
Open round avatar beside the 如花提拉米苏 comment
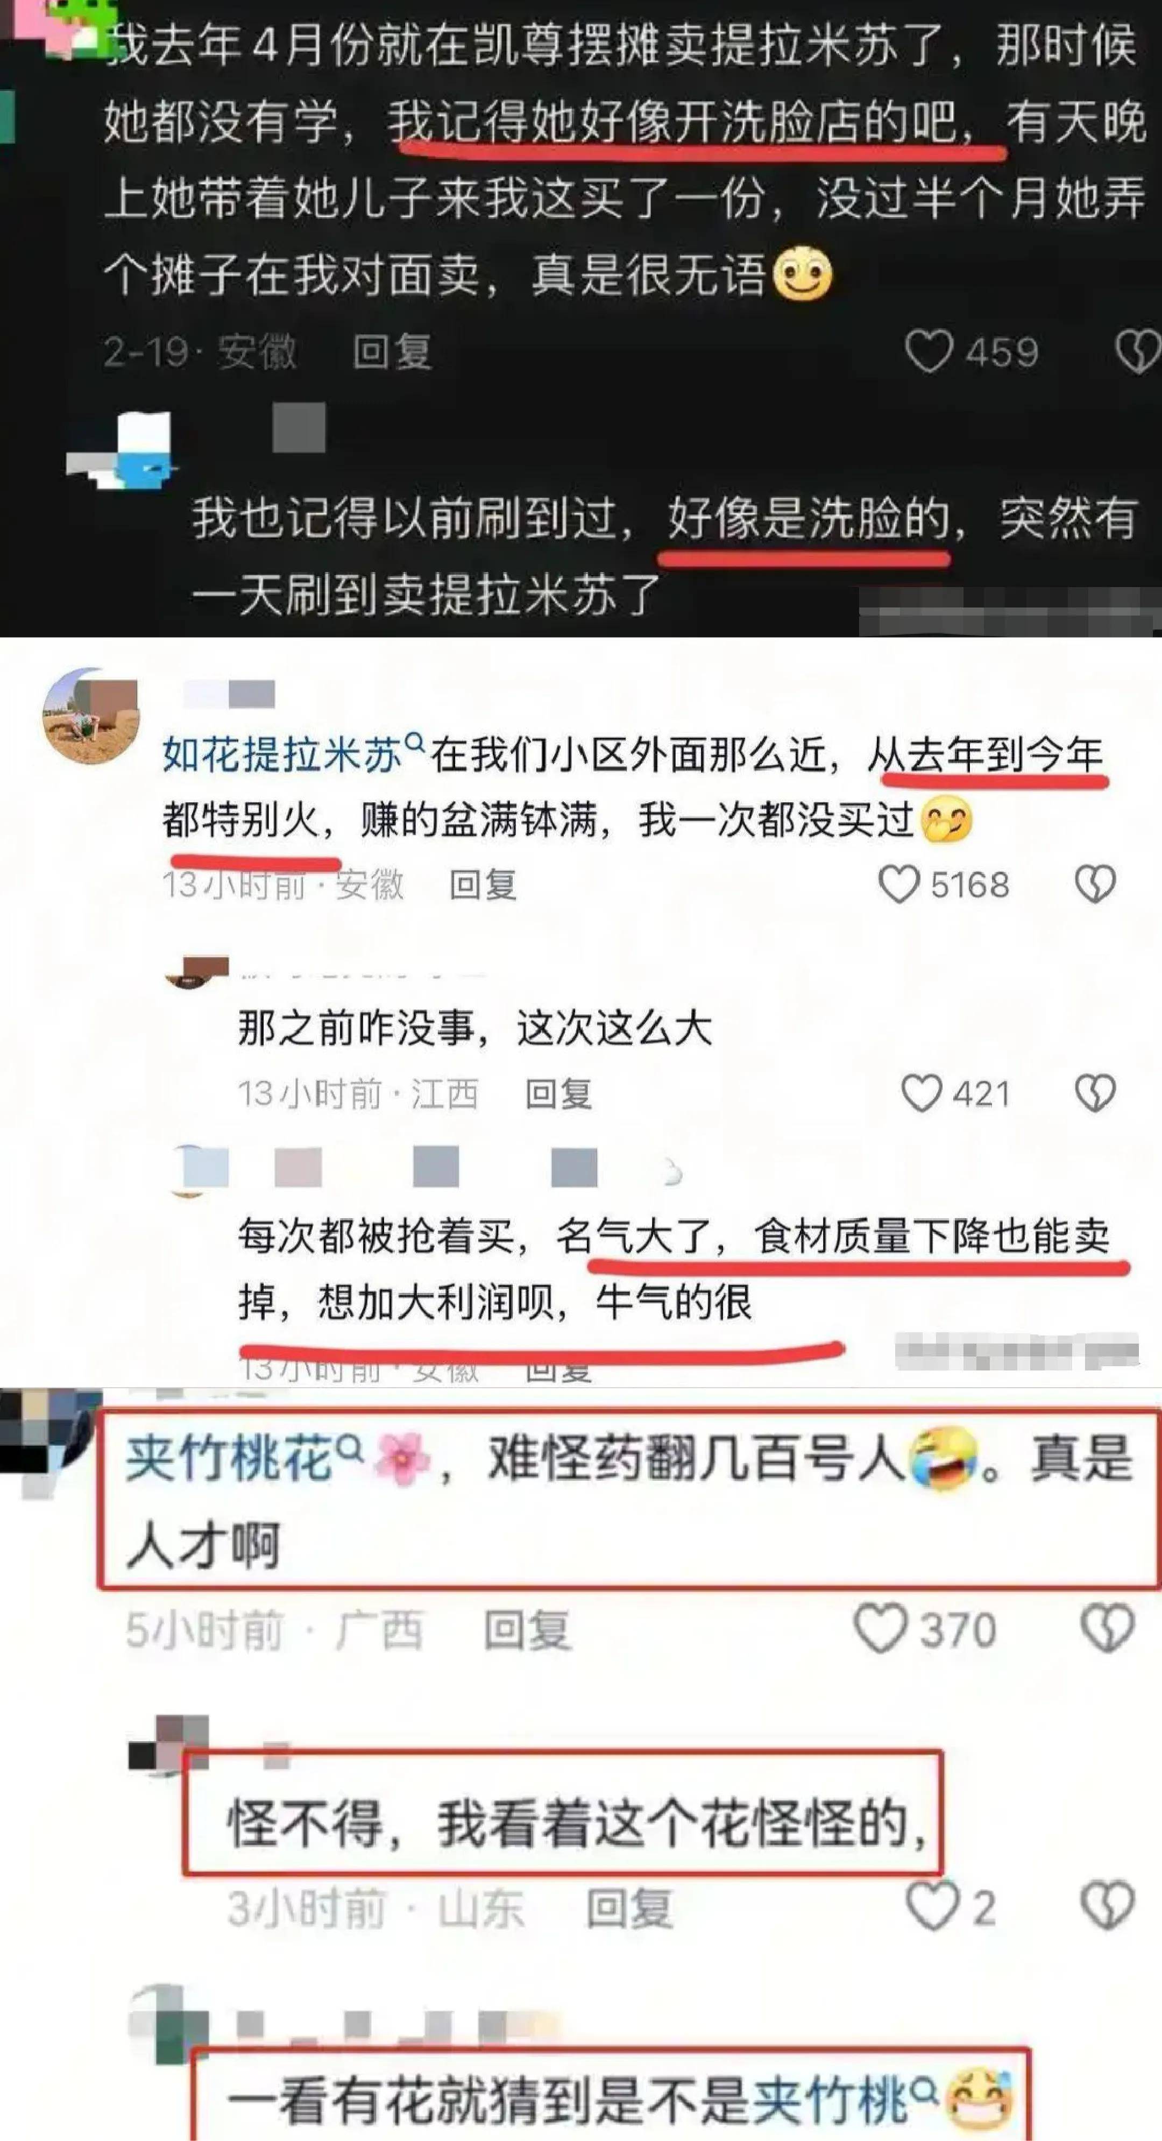tap(90, 716)
